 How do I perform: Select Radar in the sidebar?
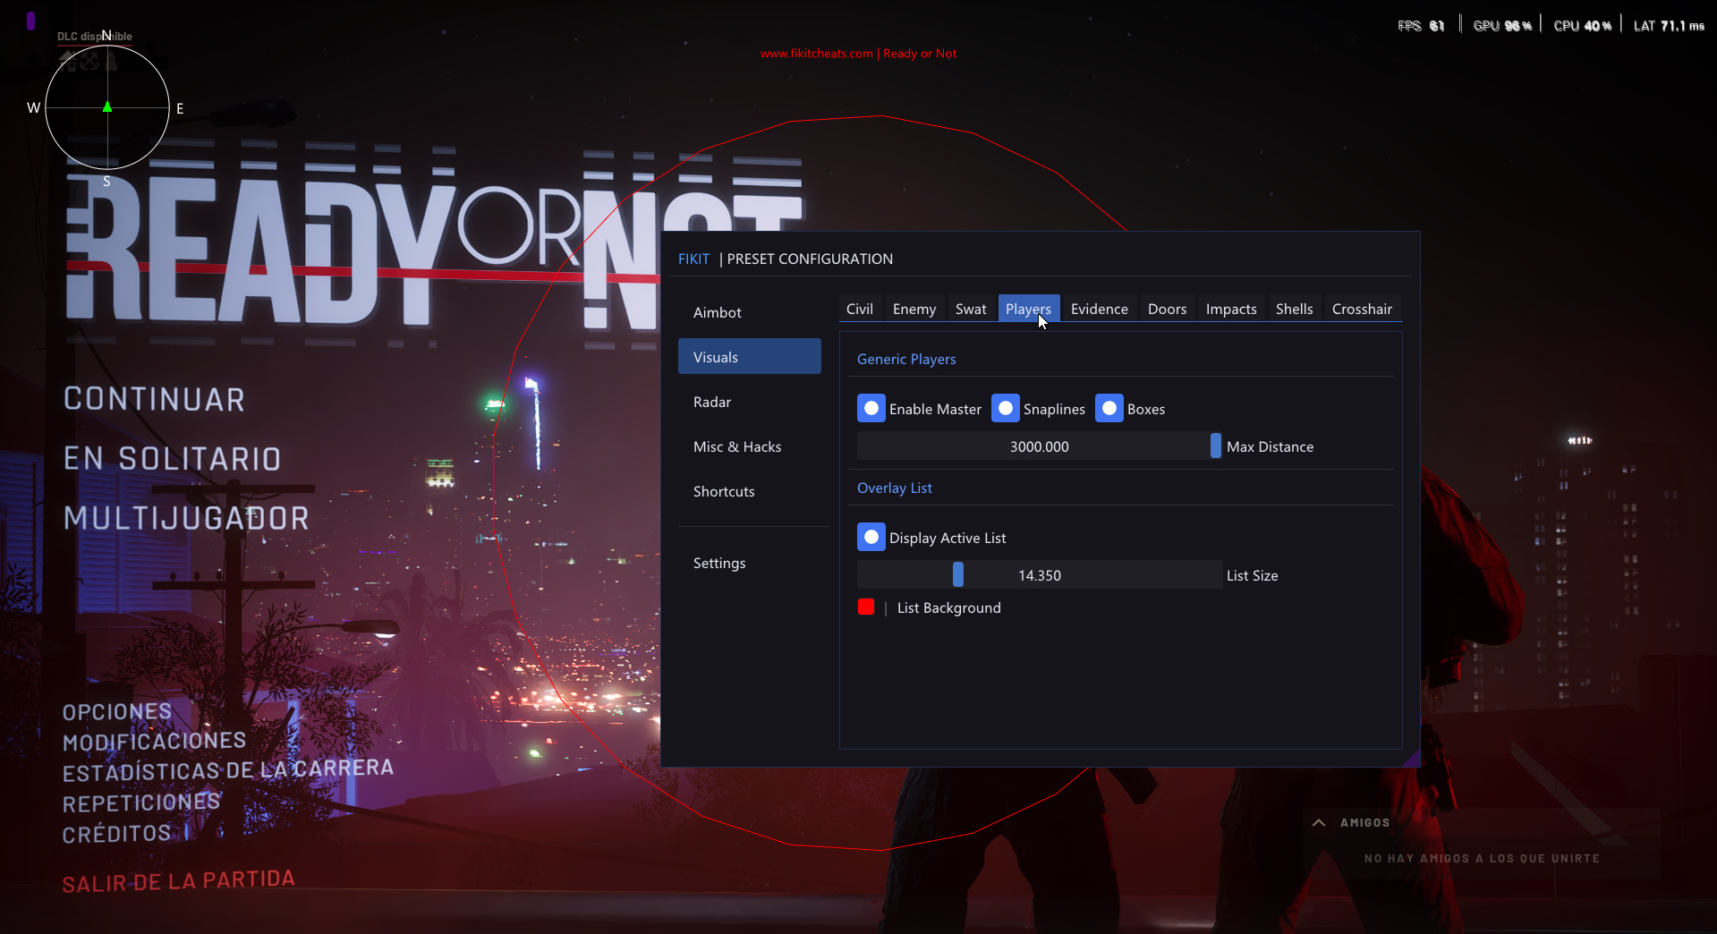tap(711, 402)
